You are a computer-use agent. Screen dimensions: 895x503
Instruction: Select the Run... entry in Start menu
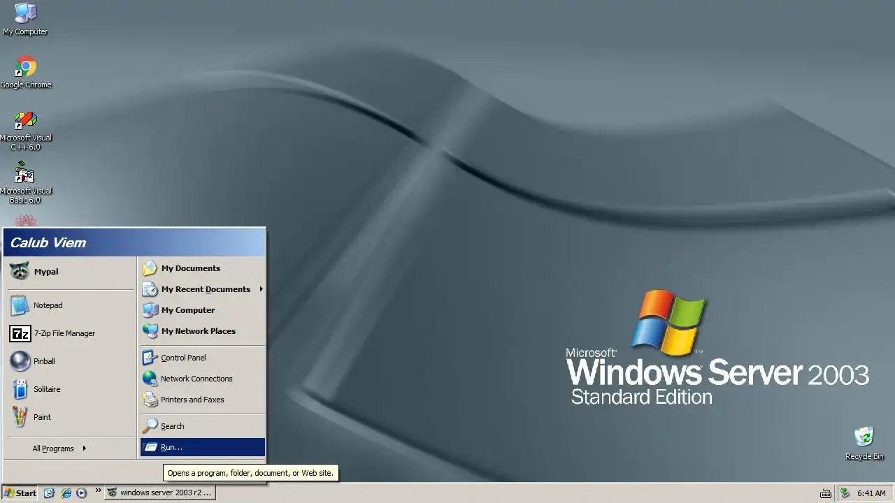pyautogui.click(x=203, y=447)
